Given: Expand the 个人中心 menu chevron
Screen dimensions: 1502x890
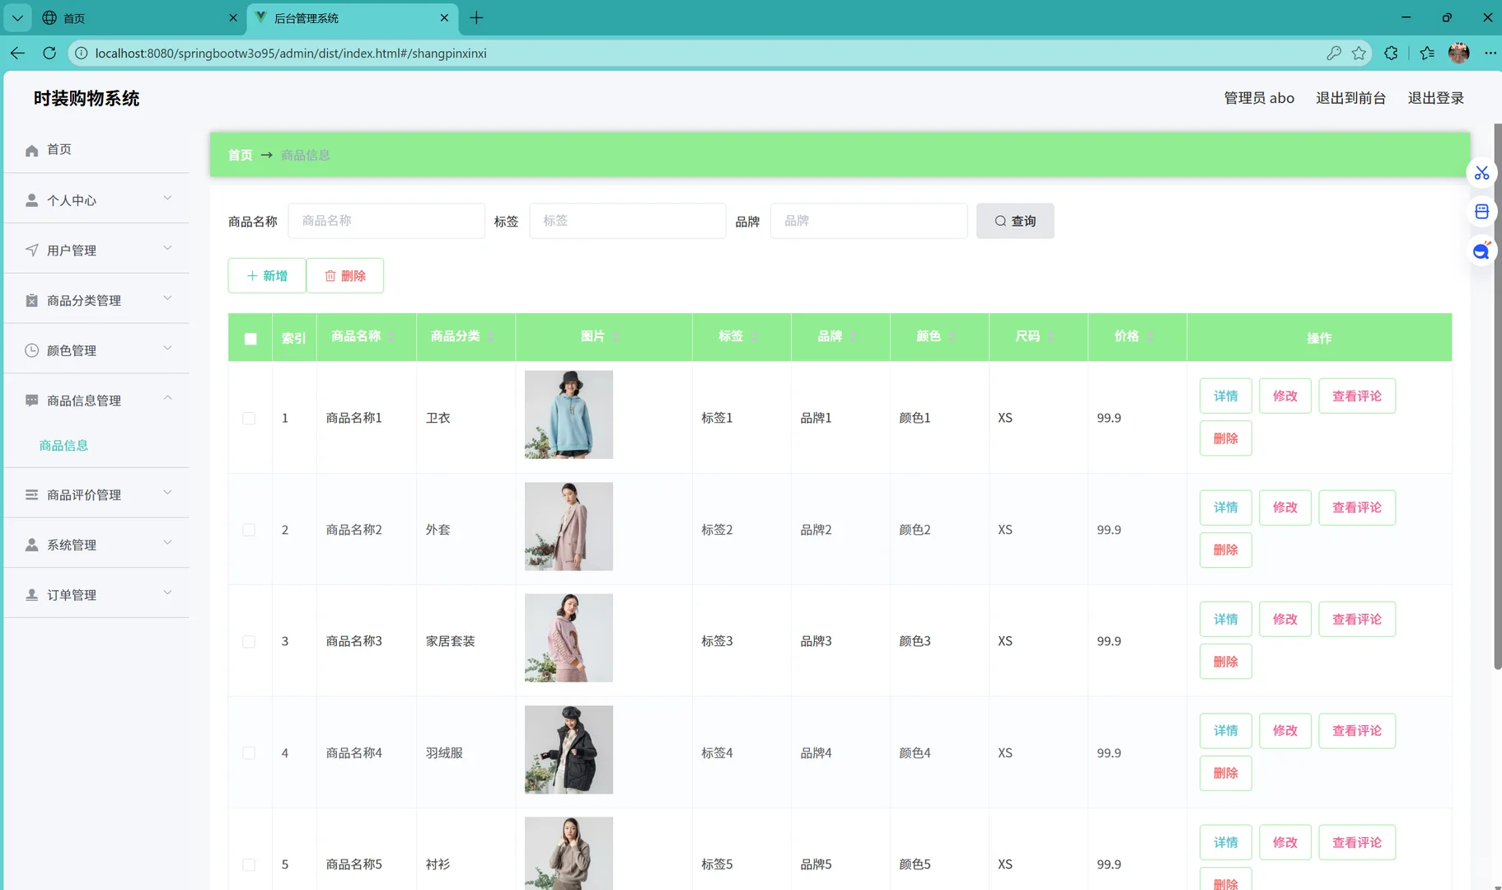Looking at the screenshot, I should (x=167, y=198).
